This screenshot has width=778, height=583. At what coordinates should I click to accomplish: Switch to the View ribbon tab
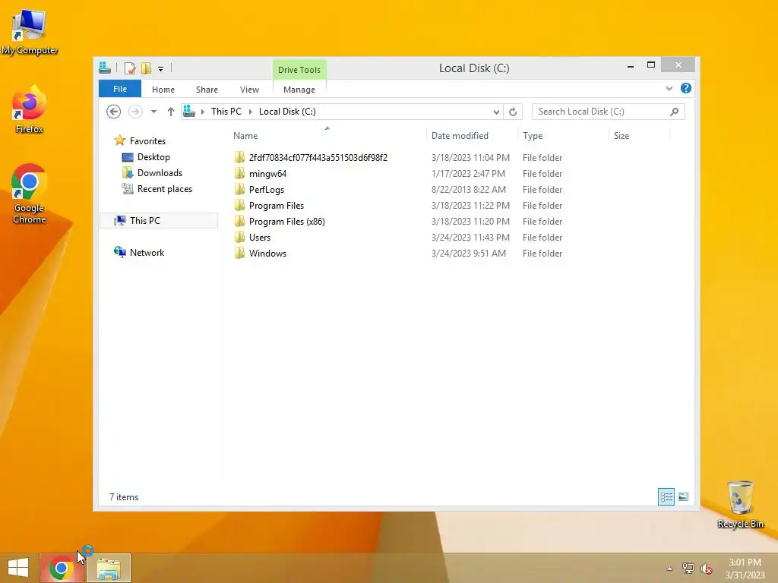pyautogui.click(x=249, y=90)
